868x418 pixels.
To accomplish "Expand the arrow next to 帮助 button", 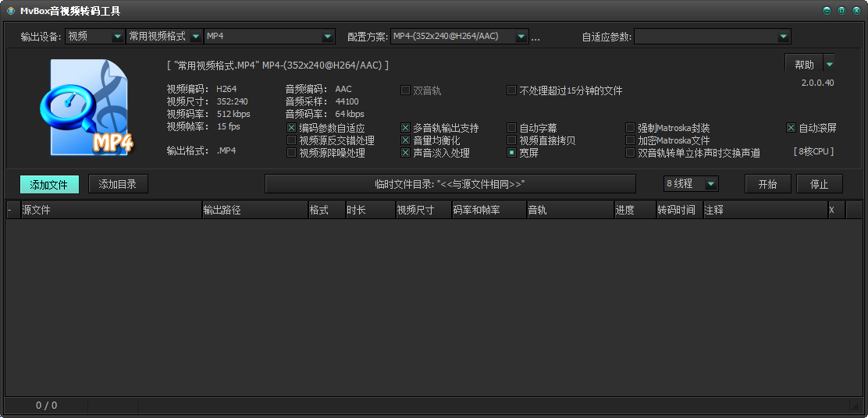I will point(829,64).
